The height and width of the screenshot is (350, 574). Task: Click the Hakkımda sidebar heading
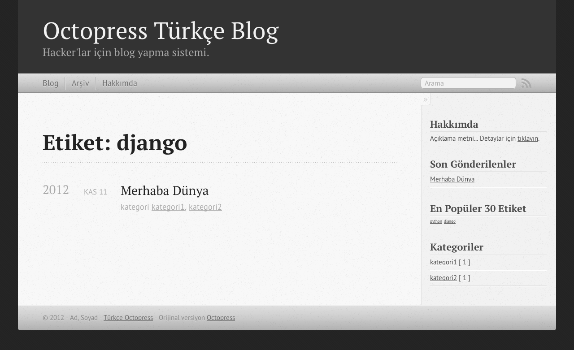coord(454,124)
